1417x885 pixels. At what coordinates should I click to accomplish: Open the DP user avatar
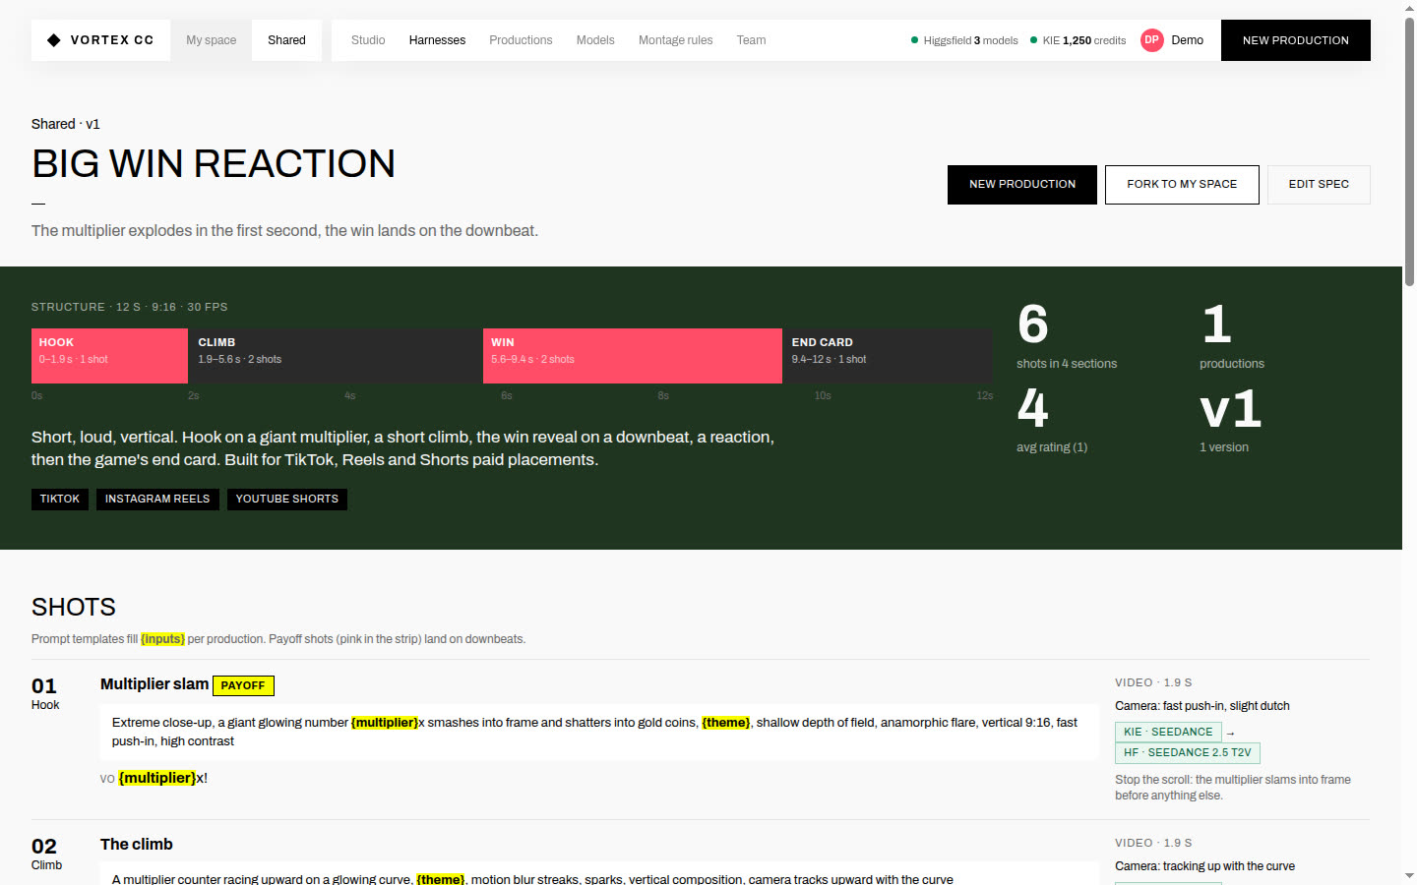tap(1151, 40)
